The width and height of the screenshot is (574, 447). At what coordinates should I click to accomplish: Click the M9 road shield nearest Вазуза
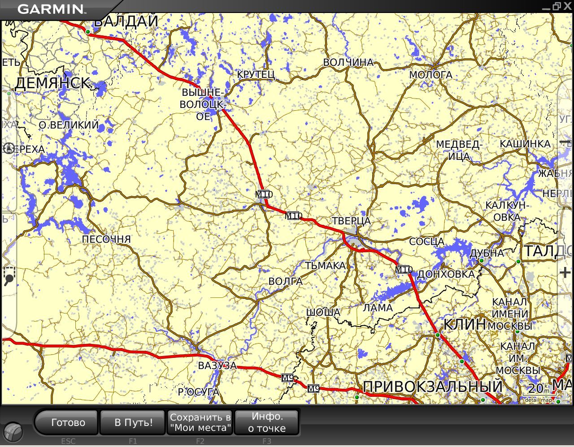[x=287, y=378]
